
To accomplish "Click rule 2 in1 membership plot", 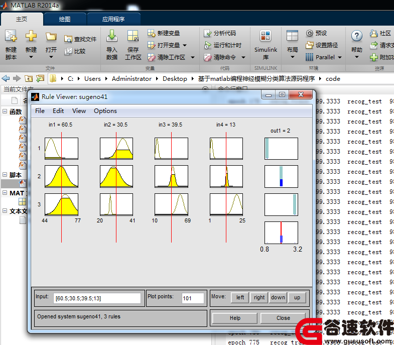I will pyautogui.click(x=61, y=176).
